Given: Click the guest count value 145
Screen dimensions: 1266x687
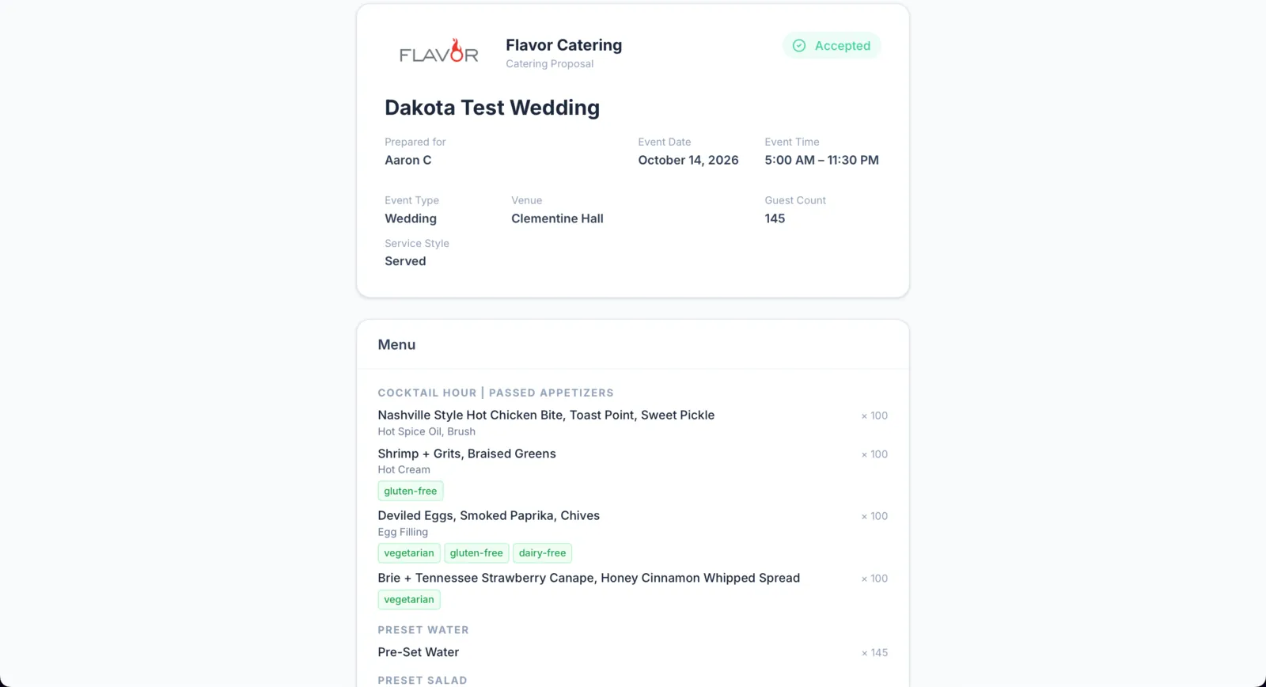Looking at the screenshot, I should coord(775,218).
